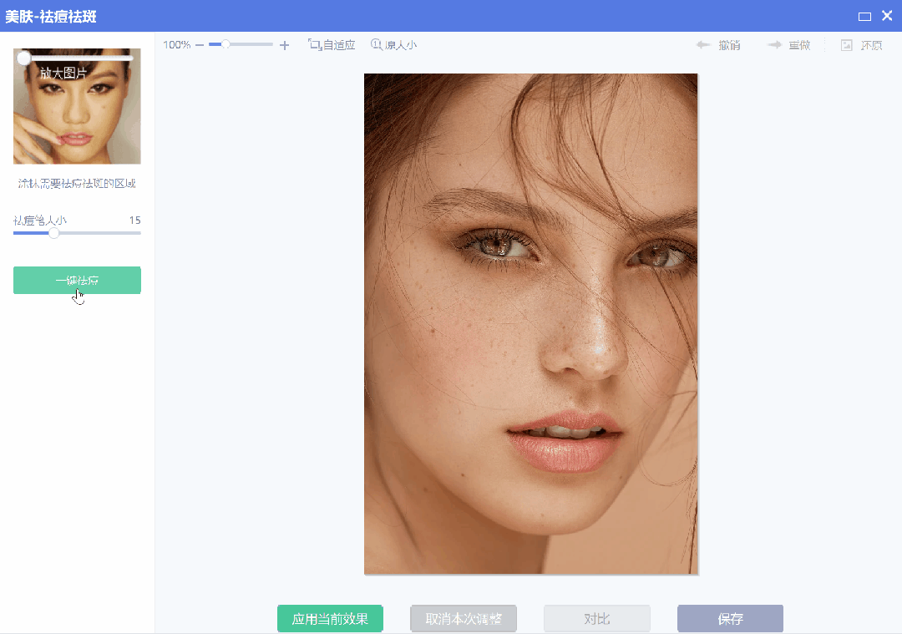The image size is (902, 634).
Task: Click the 撤销 undo arrow
Action: point(703,45)
